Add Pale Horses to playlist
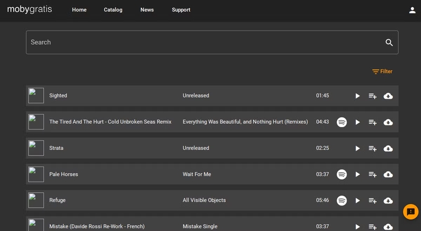 [x=373, y=174]
